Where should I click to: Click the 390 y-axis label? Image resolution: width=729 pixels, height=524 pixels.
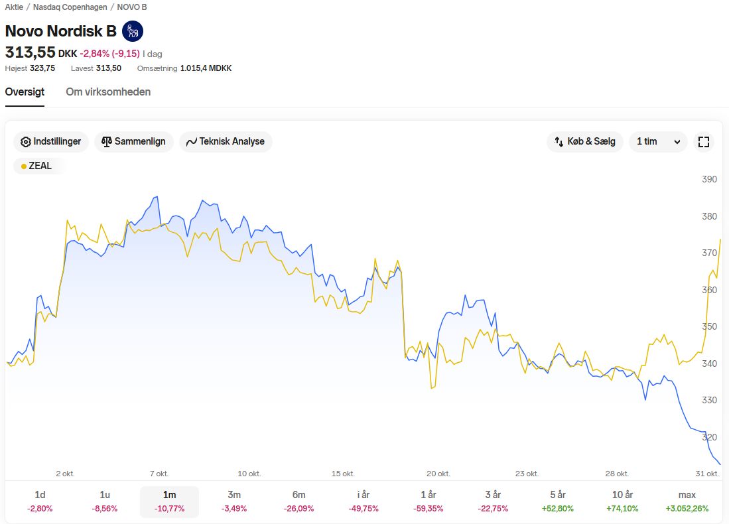710,180
